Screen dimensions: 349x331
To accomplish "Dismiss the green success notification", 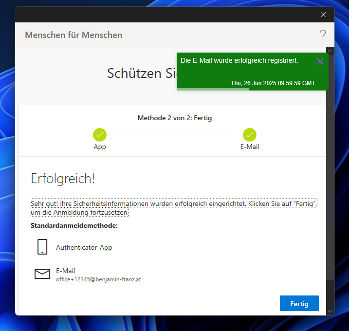I will tap(320, 61).
